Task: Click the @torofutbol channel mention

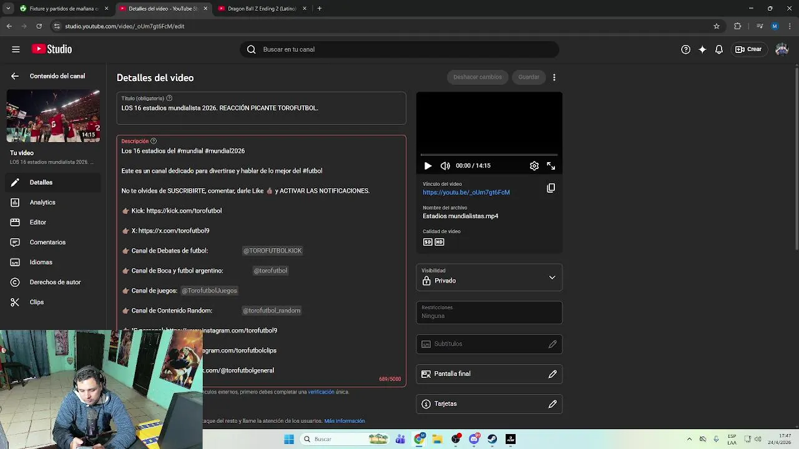Action: coord(270,271)
